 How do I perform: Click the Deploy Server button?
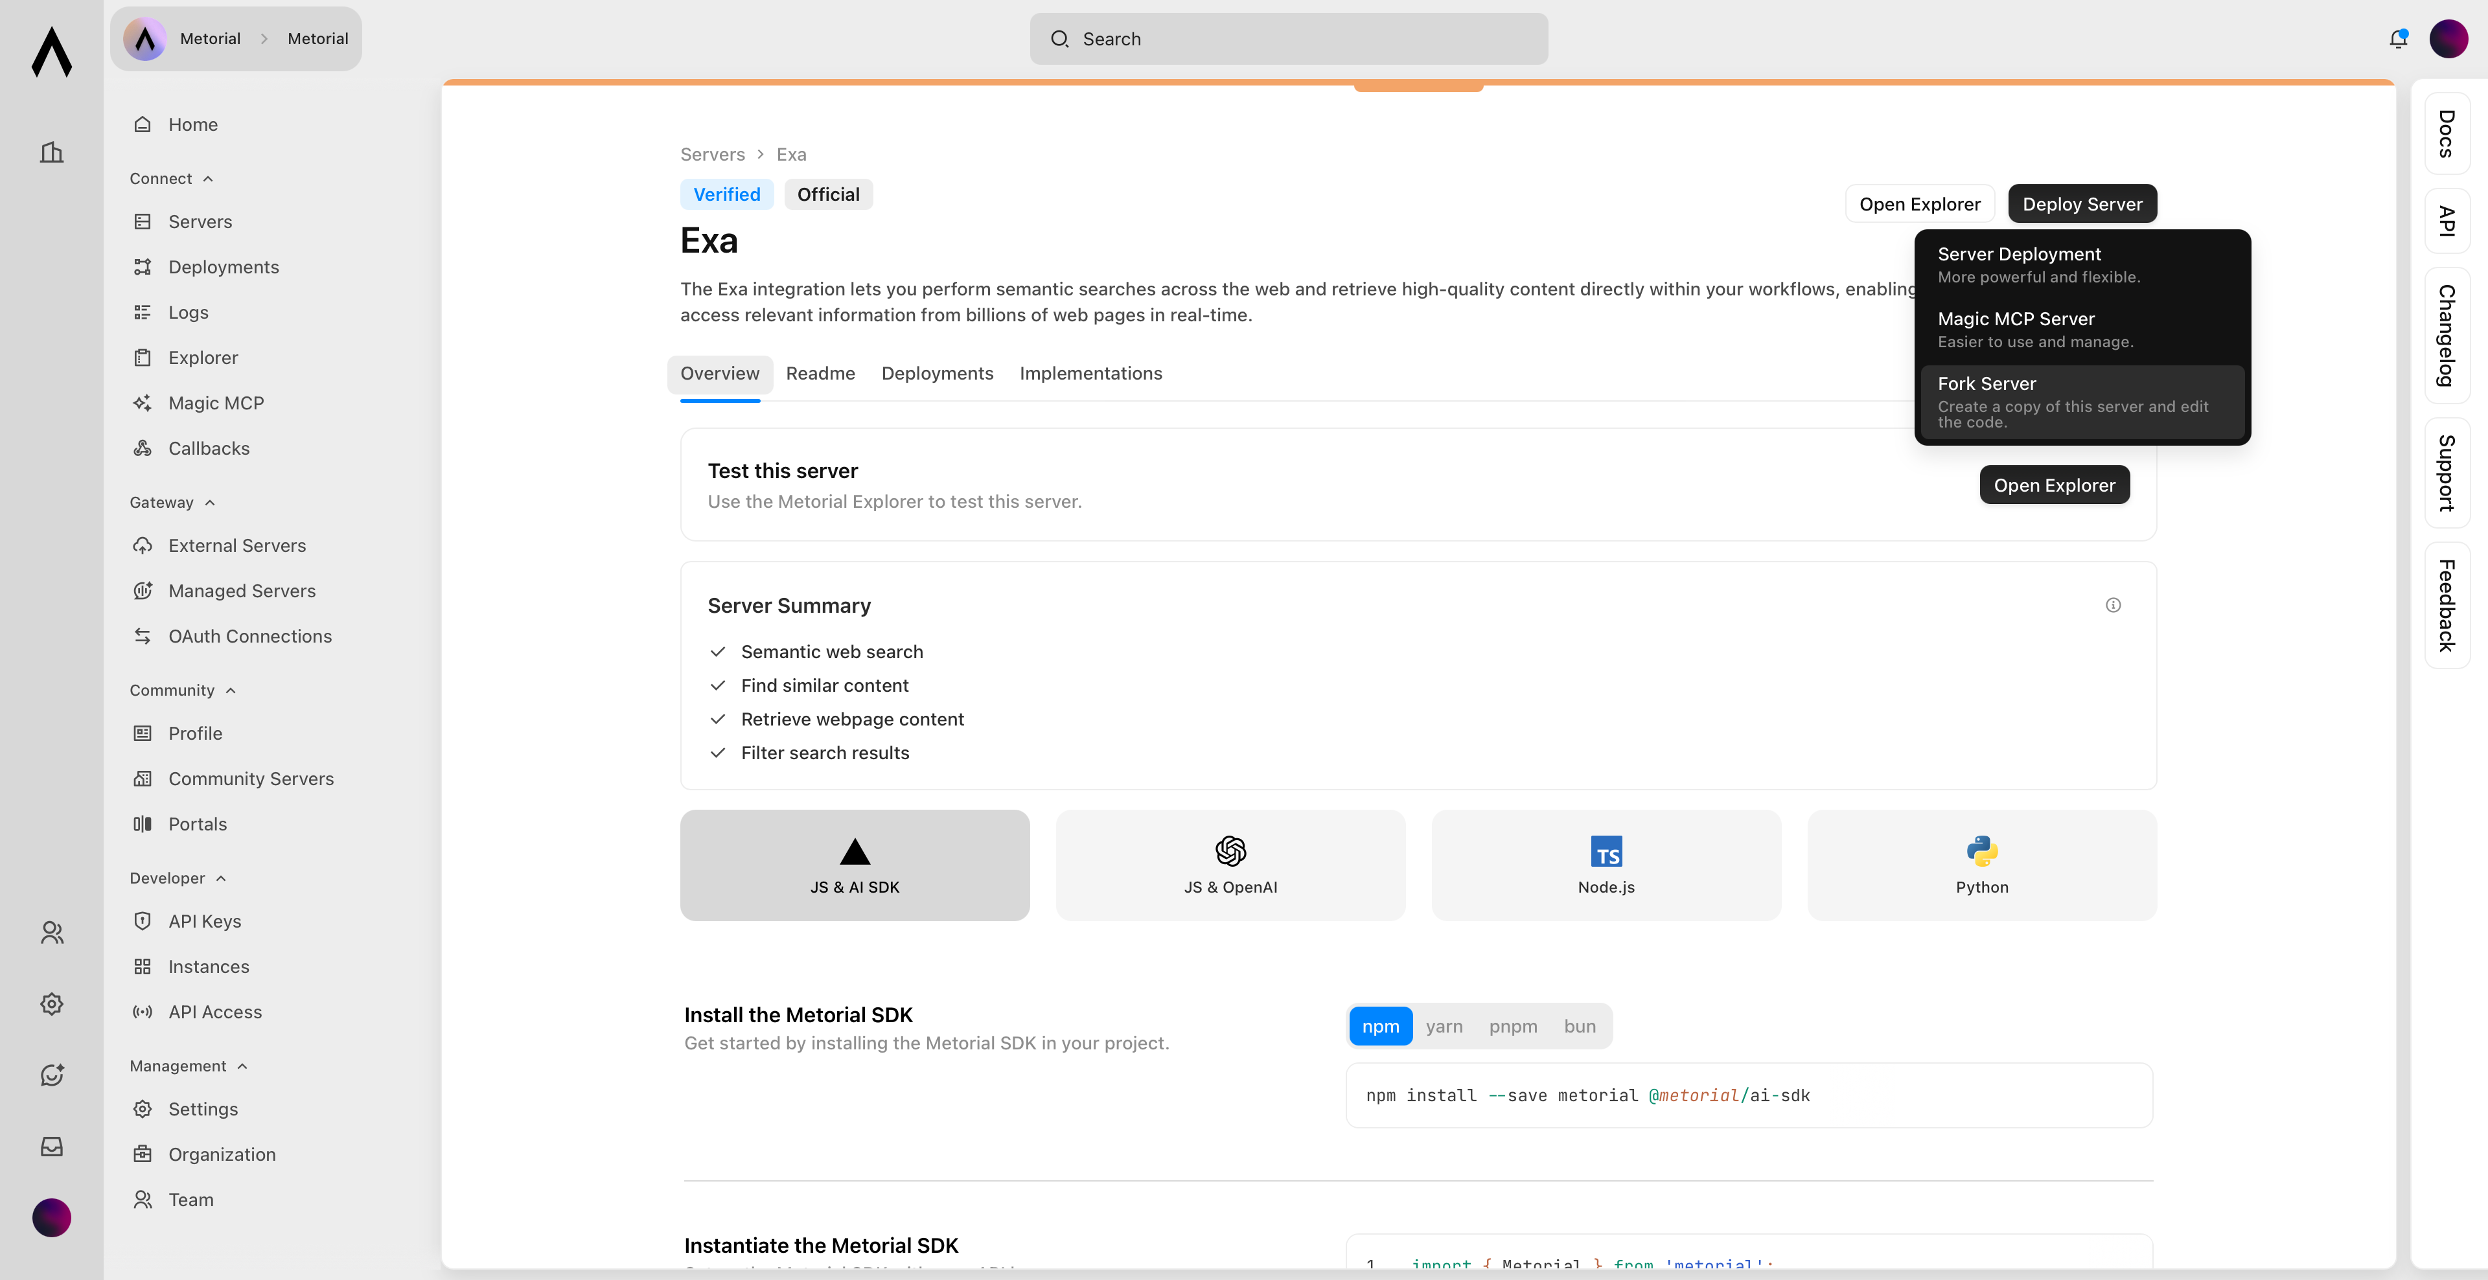2081,203
